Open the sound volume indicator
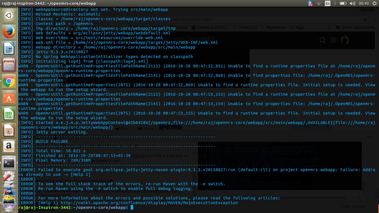The width and height of the screenshot is (379, 213). 352,3
